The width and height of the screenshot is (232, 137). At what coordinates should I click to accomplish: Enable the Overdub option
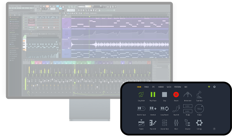(153, 108)
